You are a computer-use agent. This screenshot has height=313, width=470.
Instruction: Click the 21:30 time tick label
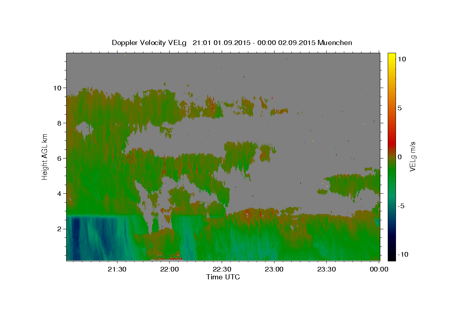pos(117,269)
